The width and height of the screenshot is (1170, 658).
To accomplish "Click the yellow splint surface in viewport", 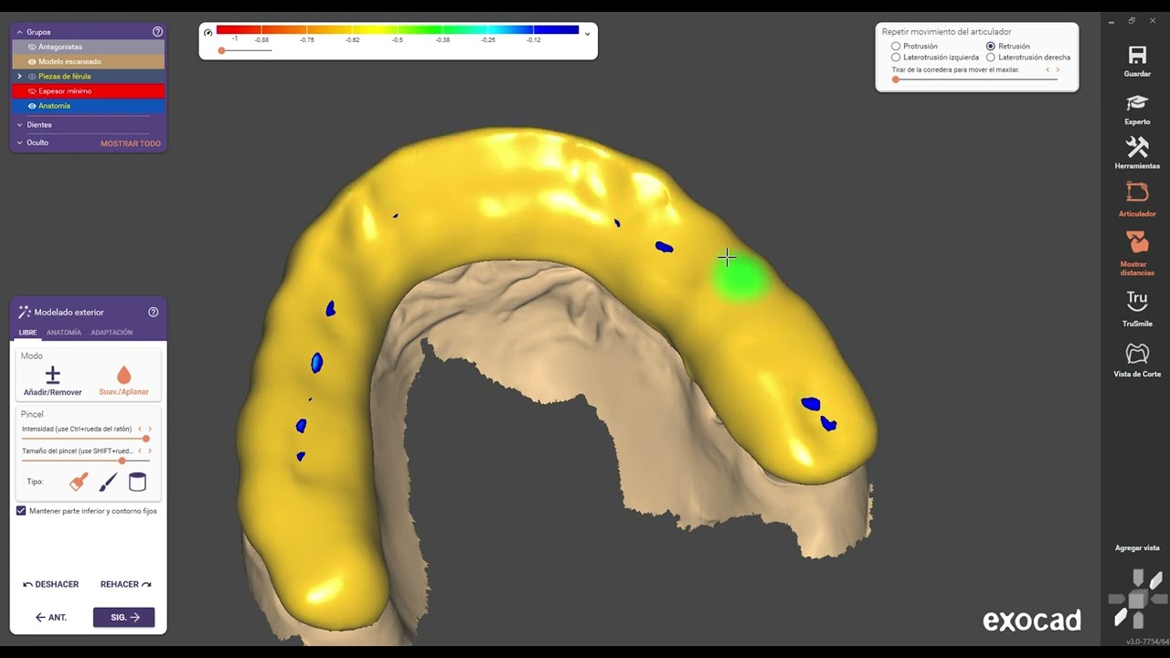I will pos(512,201).
